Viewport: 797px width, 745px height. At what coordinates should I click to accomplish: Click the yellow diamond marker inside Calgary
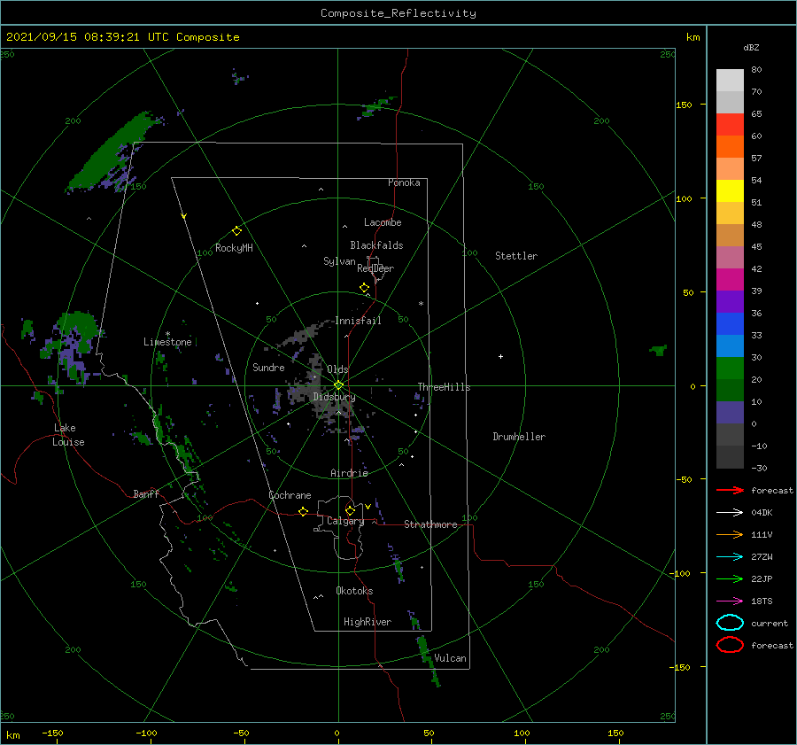[350, 510]
